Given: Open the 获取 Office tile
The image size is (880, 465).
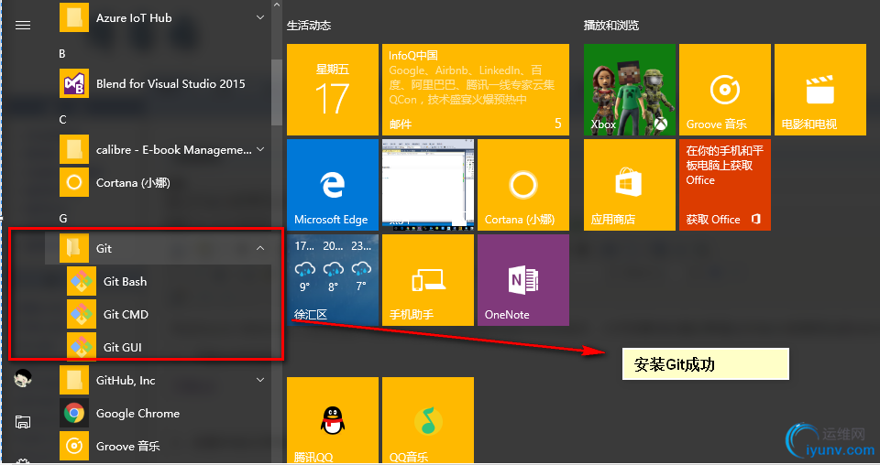Looking at the screenshot, I should pos(724,185).
